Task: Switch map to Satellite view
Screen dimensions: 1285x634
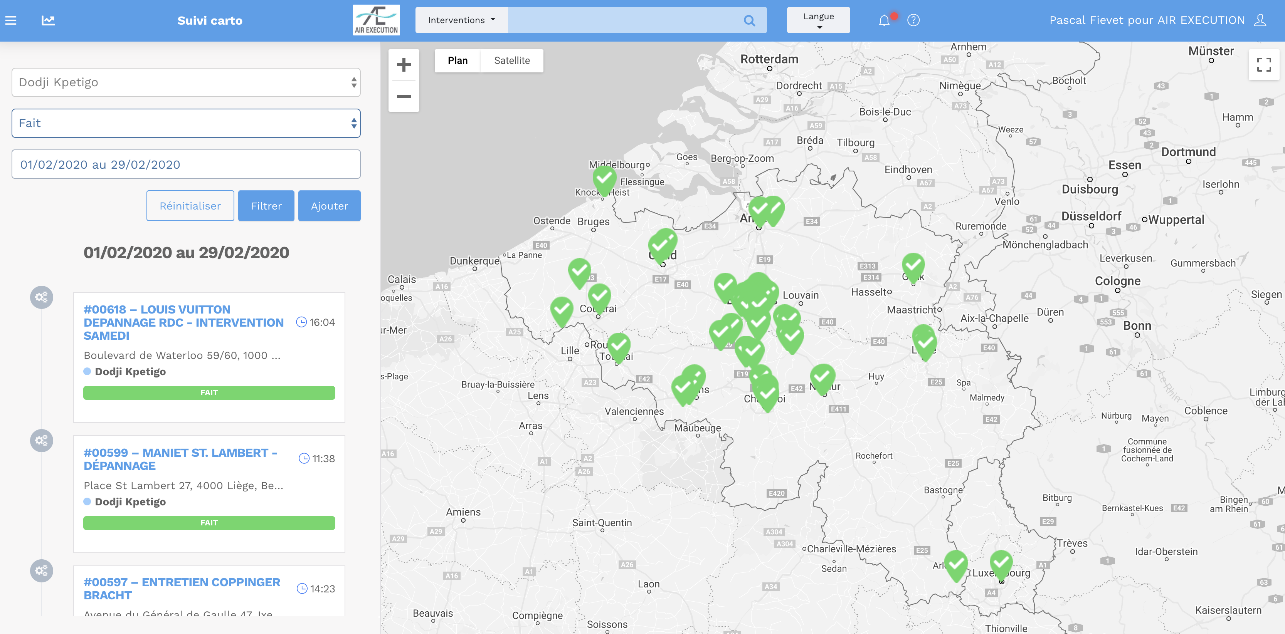Action: 512,61
